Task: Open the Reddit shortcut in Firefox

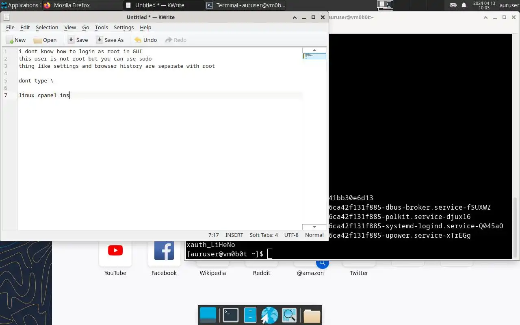Action: 262,273
